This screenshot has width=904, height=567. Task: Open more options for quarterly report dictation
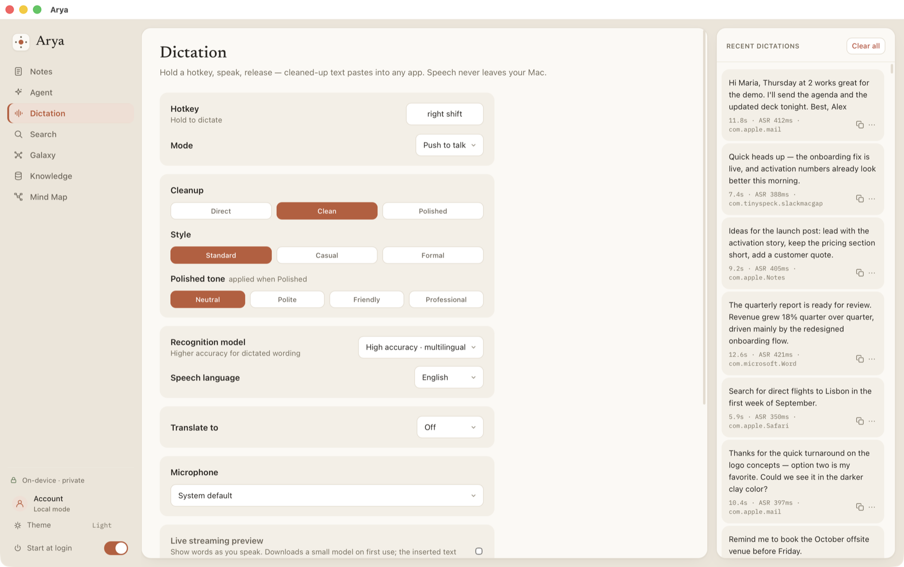(872, 359)
